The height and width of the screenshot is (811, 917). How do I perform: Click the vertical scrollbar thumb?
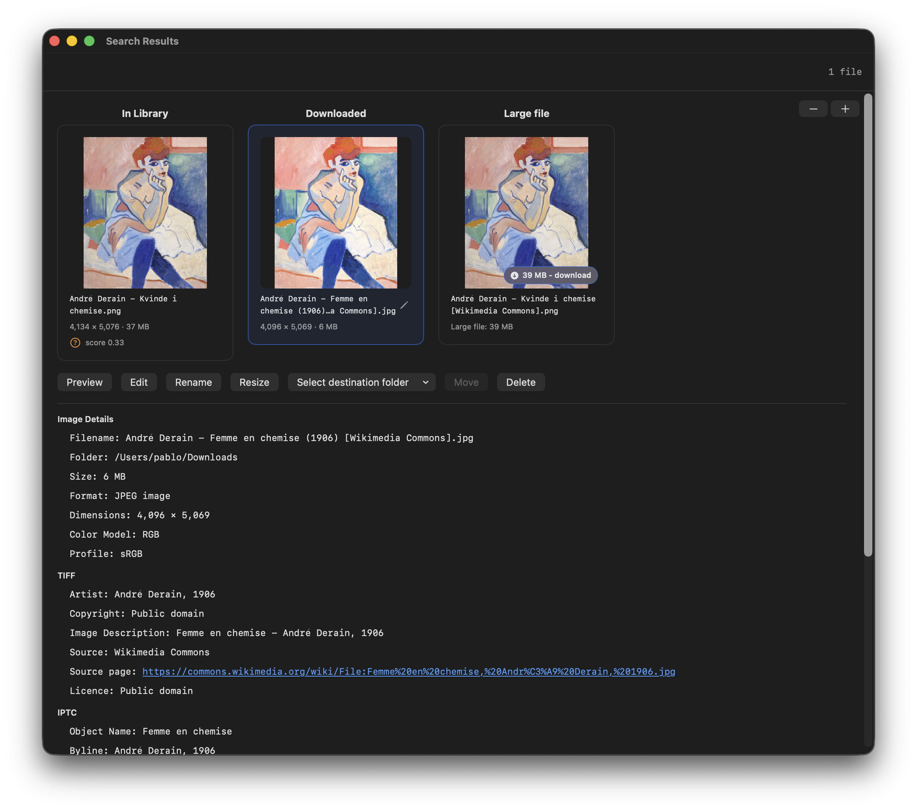click(868, 325)
